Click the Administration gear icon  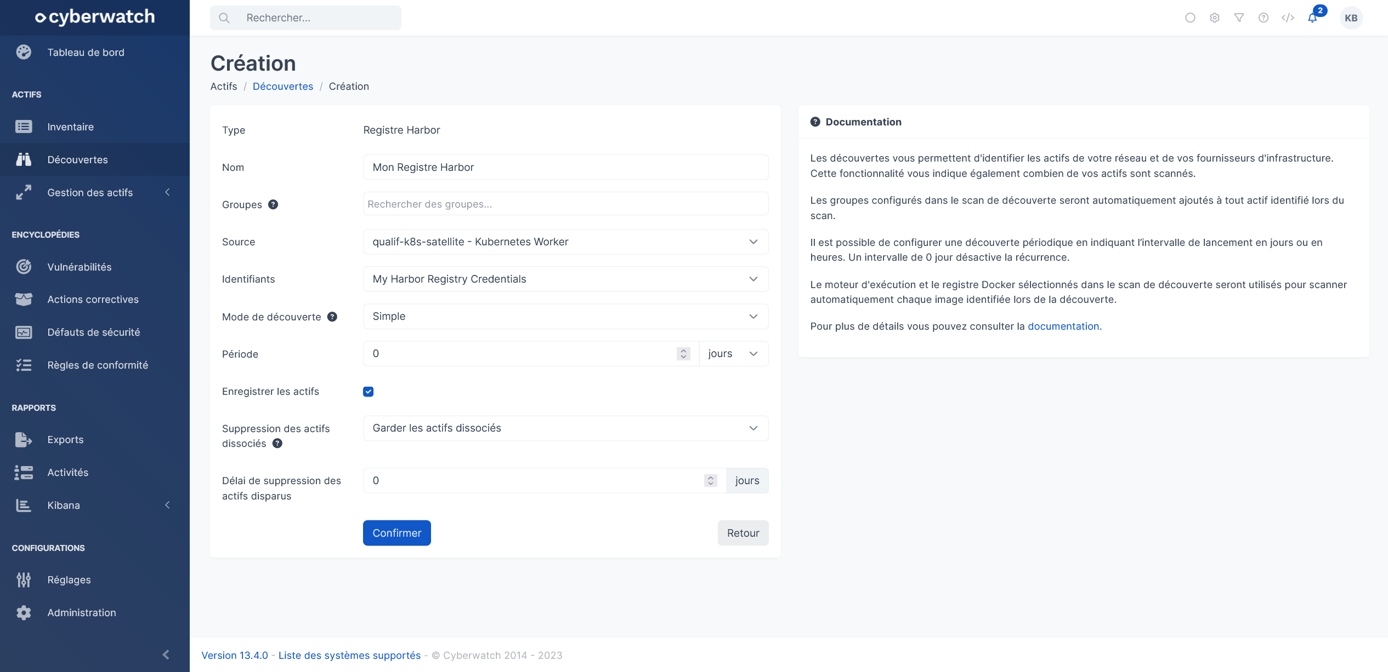click(24, 612)
